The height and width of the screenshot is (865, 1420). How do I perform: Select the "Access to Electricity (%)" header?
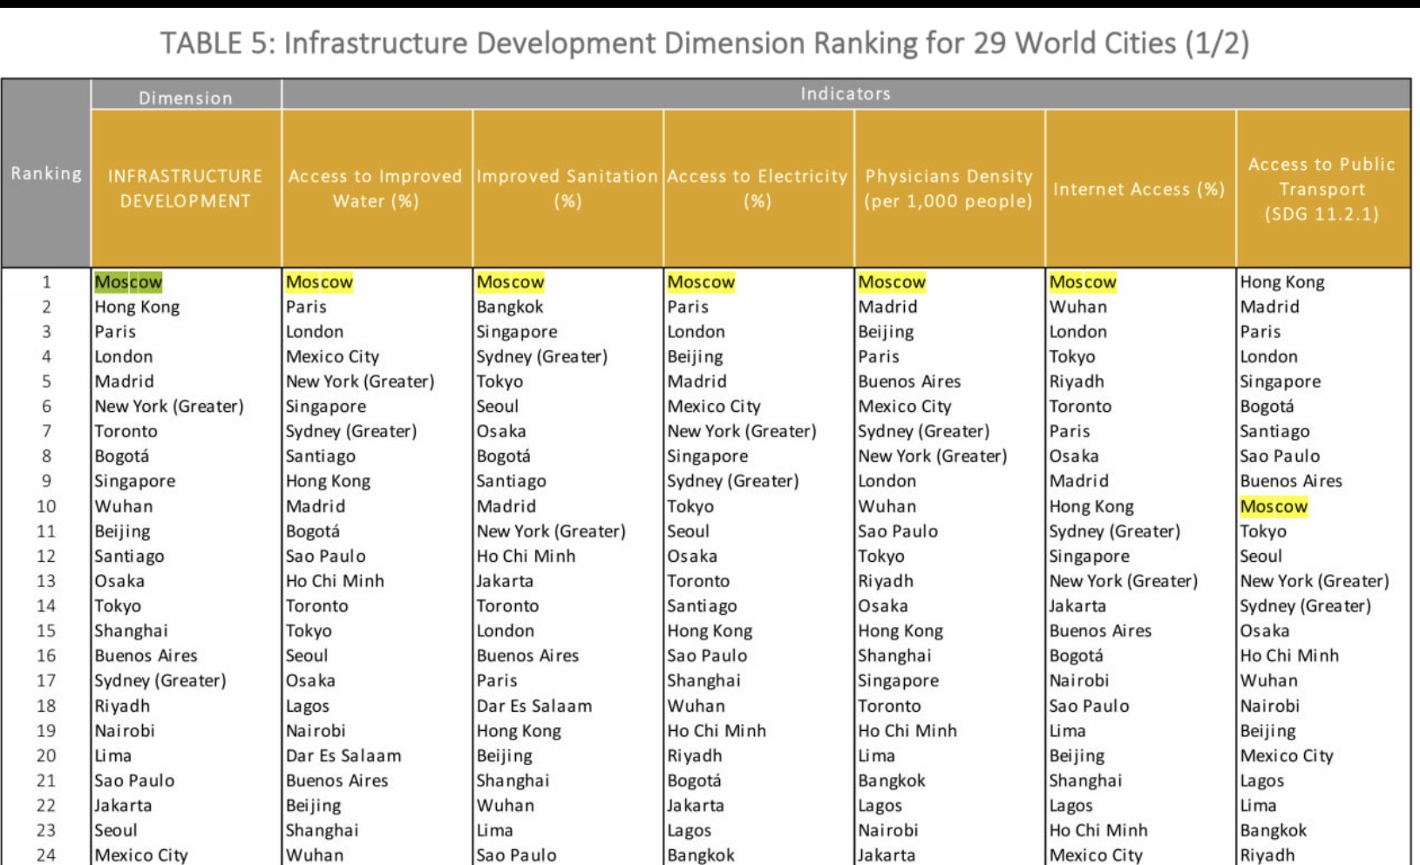758,188
